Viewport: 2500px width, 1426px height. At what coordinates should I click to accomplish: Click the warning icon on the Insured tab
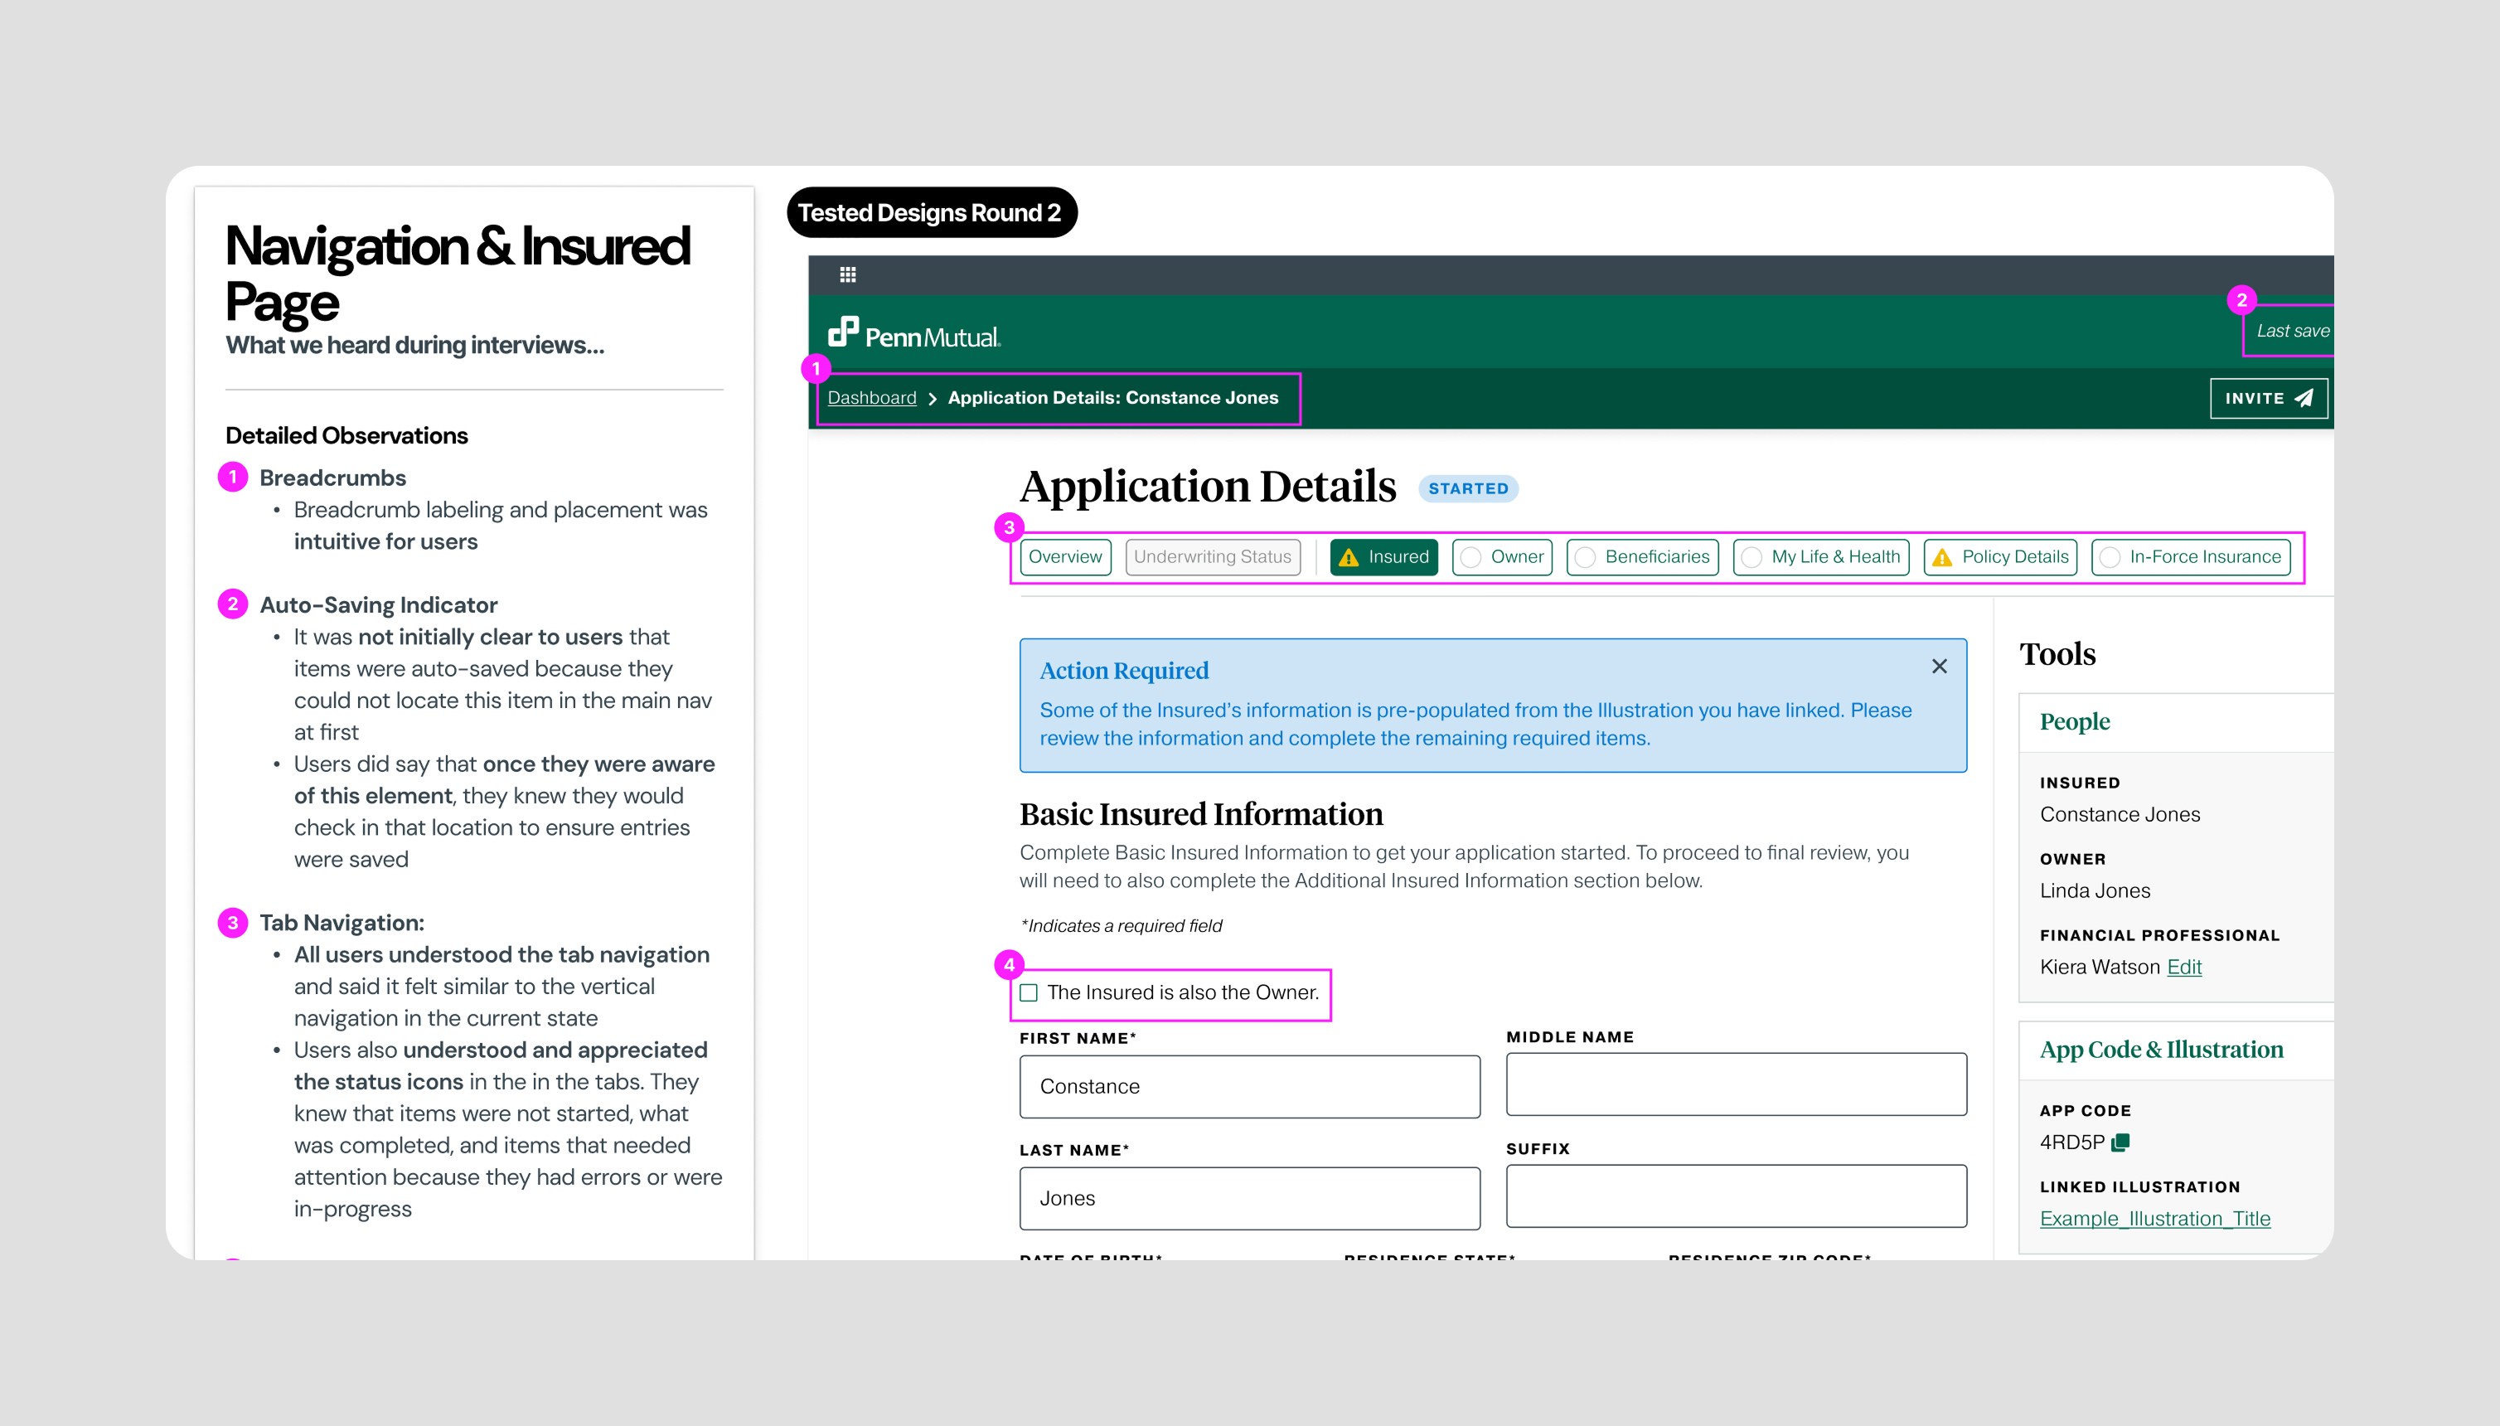point(1349,557)
